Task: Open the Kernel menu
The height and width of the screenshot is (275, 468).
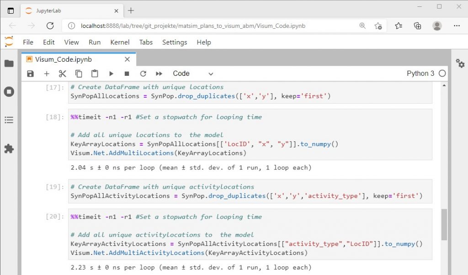Action: [120, 42]
